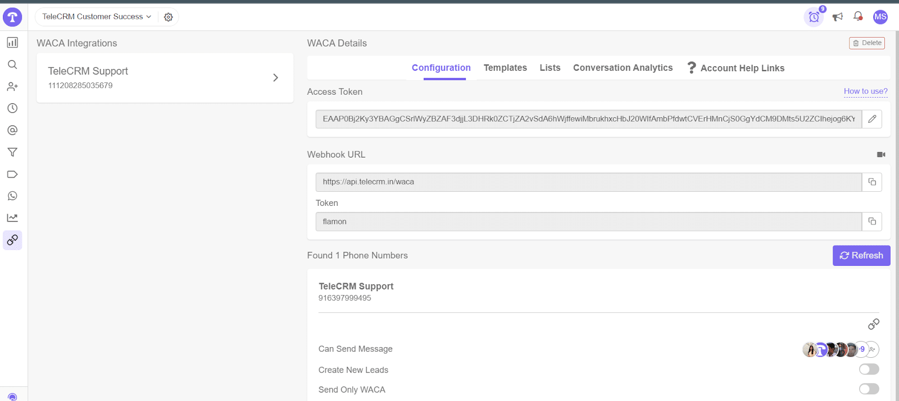
Task: Click the pencil icon to edit Access Token
Action: (x=872, y=119)
